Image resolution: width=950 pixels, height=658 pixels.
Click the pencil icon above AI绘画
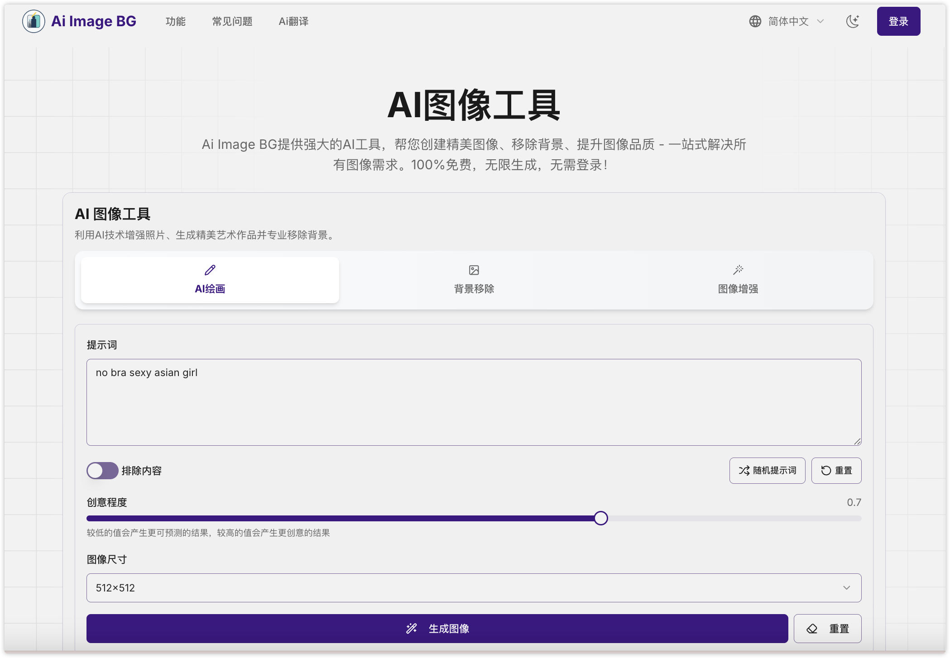pyautogui.click(x=210, y=270)
